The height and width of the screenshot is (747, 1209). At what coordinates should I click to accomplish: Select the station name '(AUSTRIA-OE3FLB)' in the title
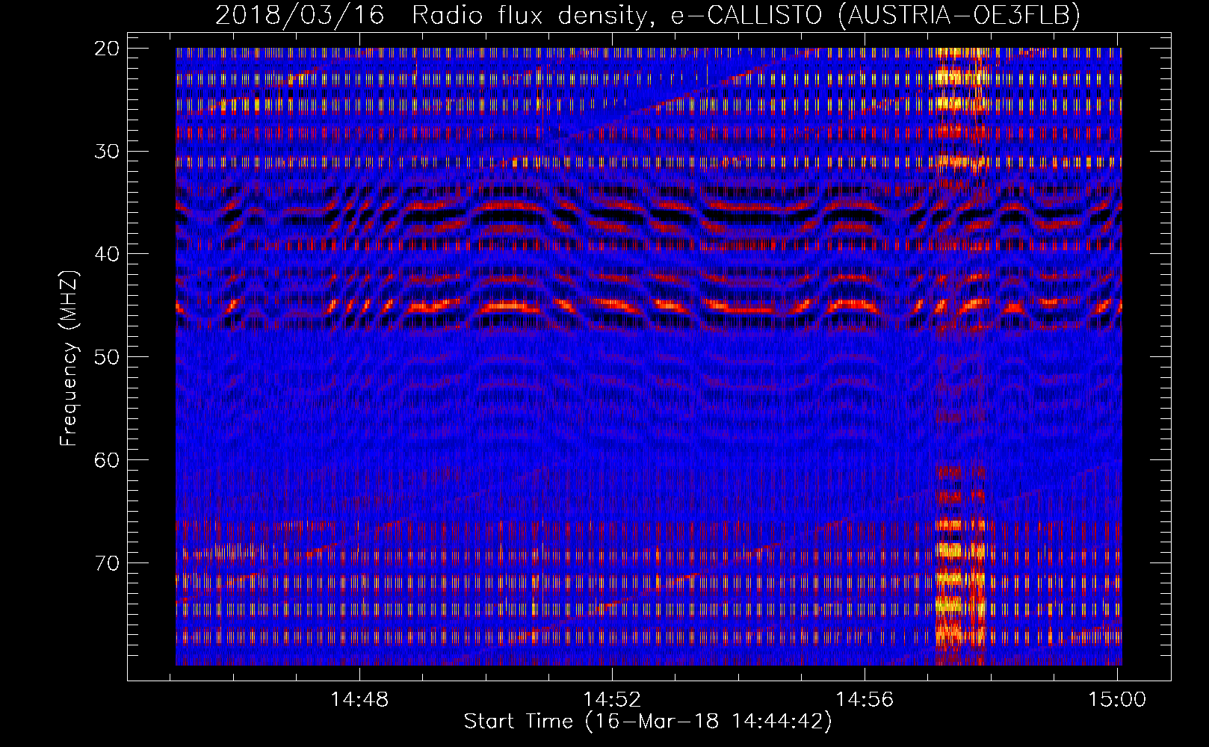click(959, 15)
